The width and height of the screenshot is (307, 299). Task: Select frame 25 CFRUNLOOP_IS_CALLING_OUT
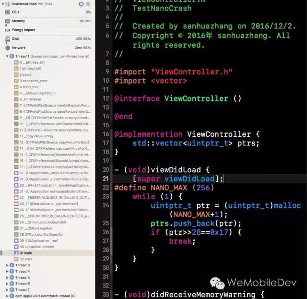pos(52,216)
